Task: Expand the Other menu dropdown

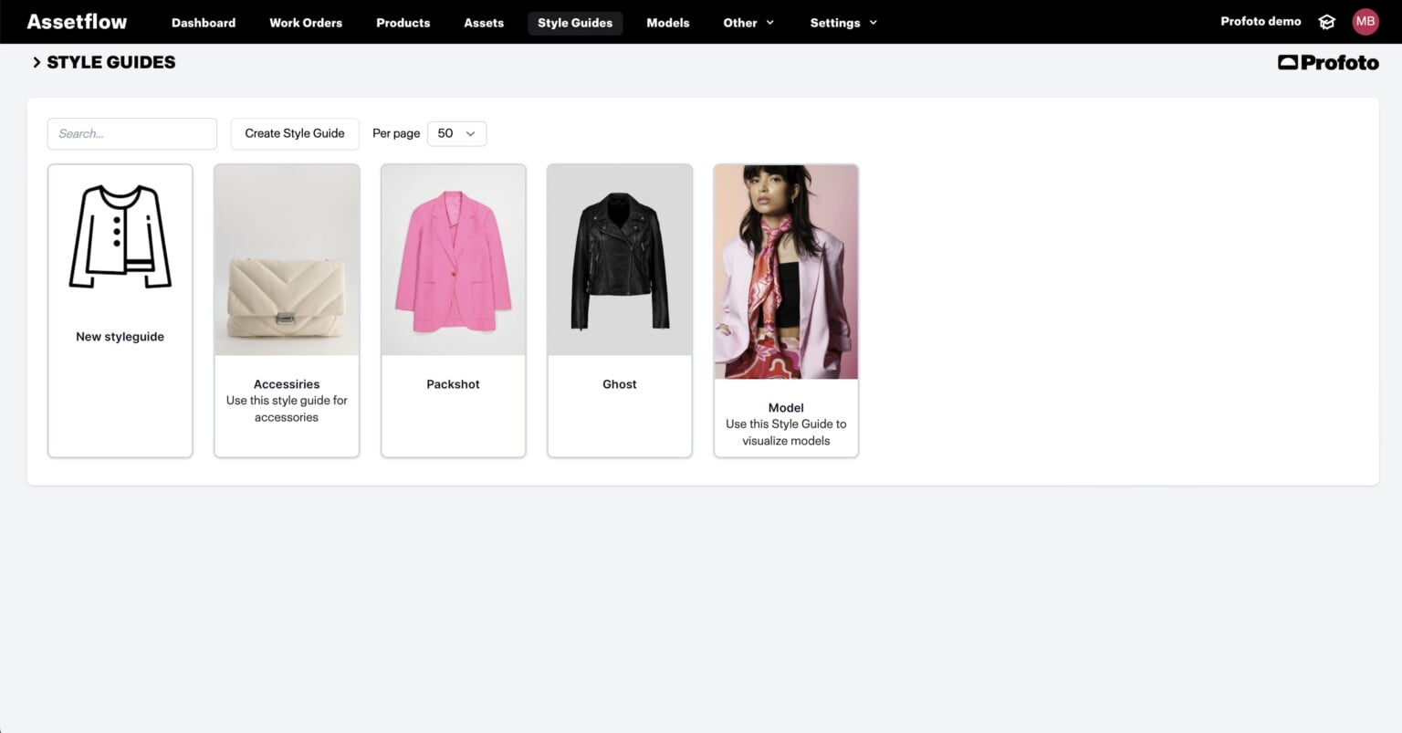Action: (748, 23)
